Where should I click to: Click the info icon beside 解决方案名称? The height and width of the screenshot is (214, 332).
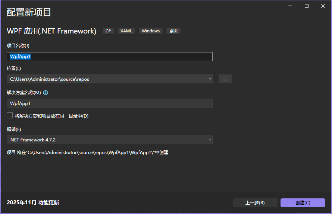click(x=46, y=93)
